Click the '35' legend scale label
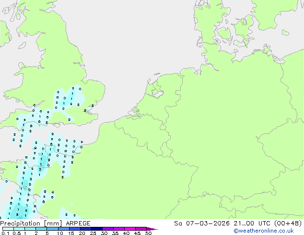304x235 pixels. (x=115, y=233)
